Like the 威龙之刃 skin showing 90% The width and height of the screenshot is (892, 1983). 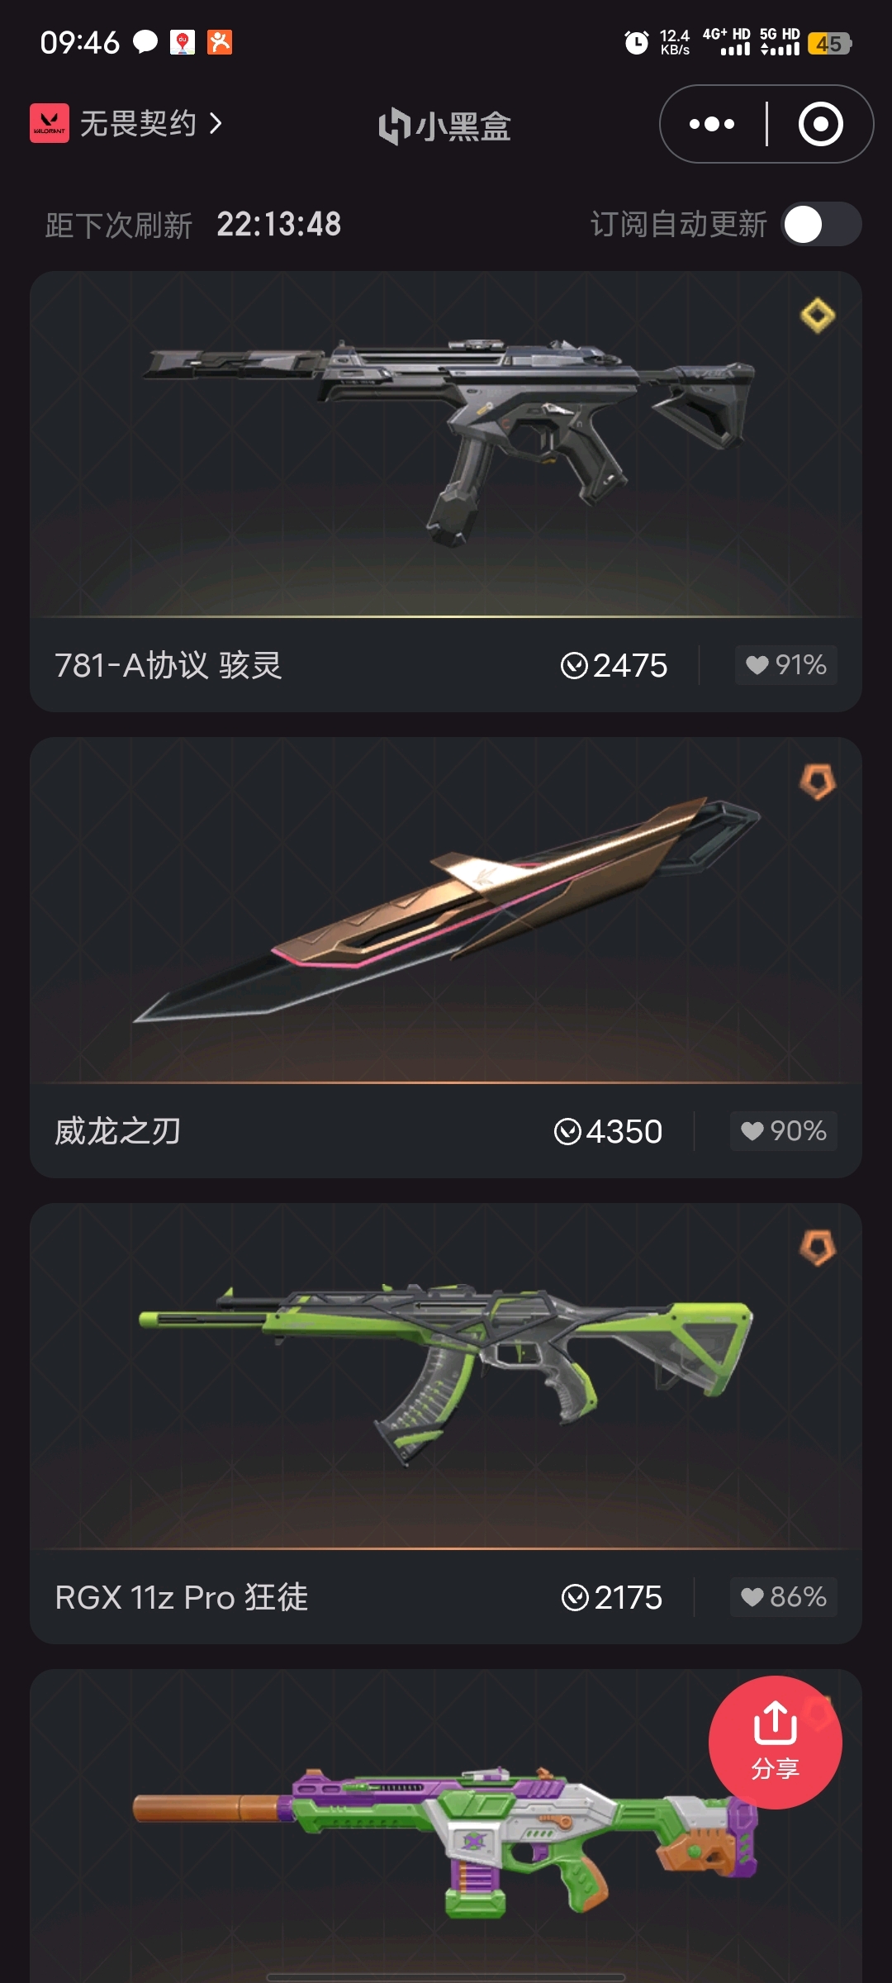click(x=784, y=1131)
